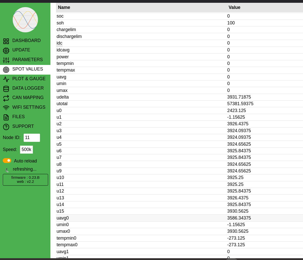Click the Parameters sliders icon

(6, 60)
